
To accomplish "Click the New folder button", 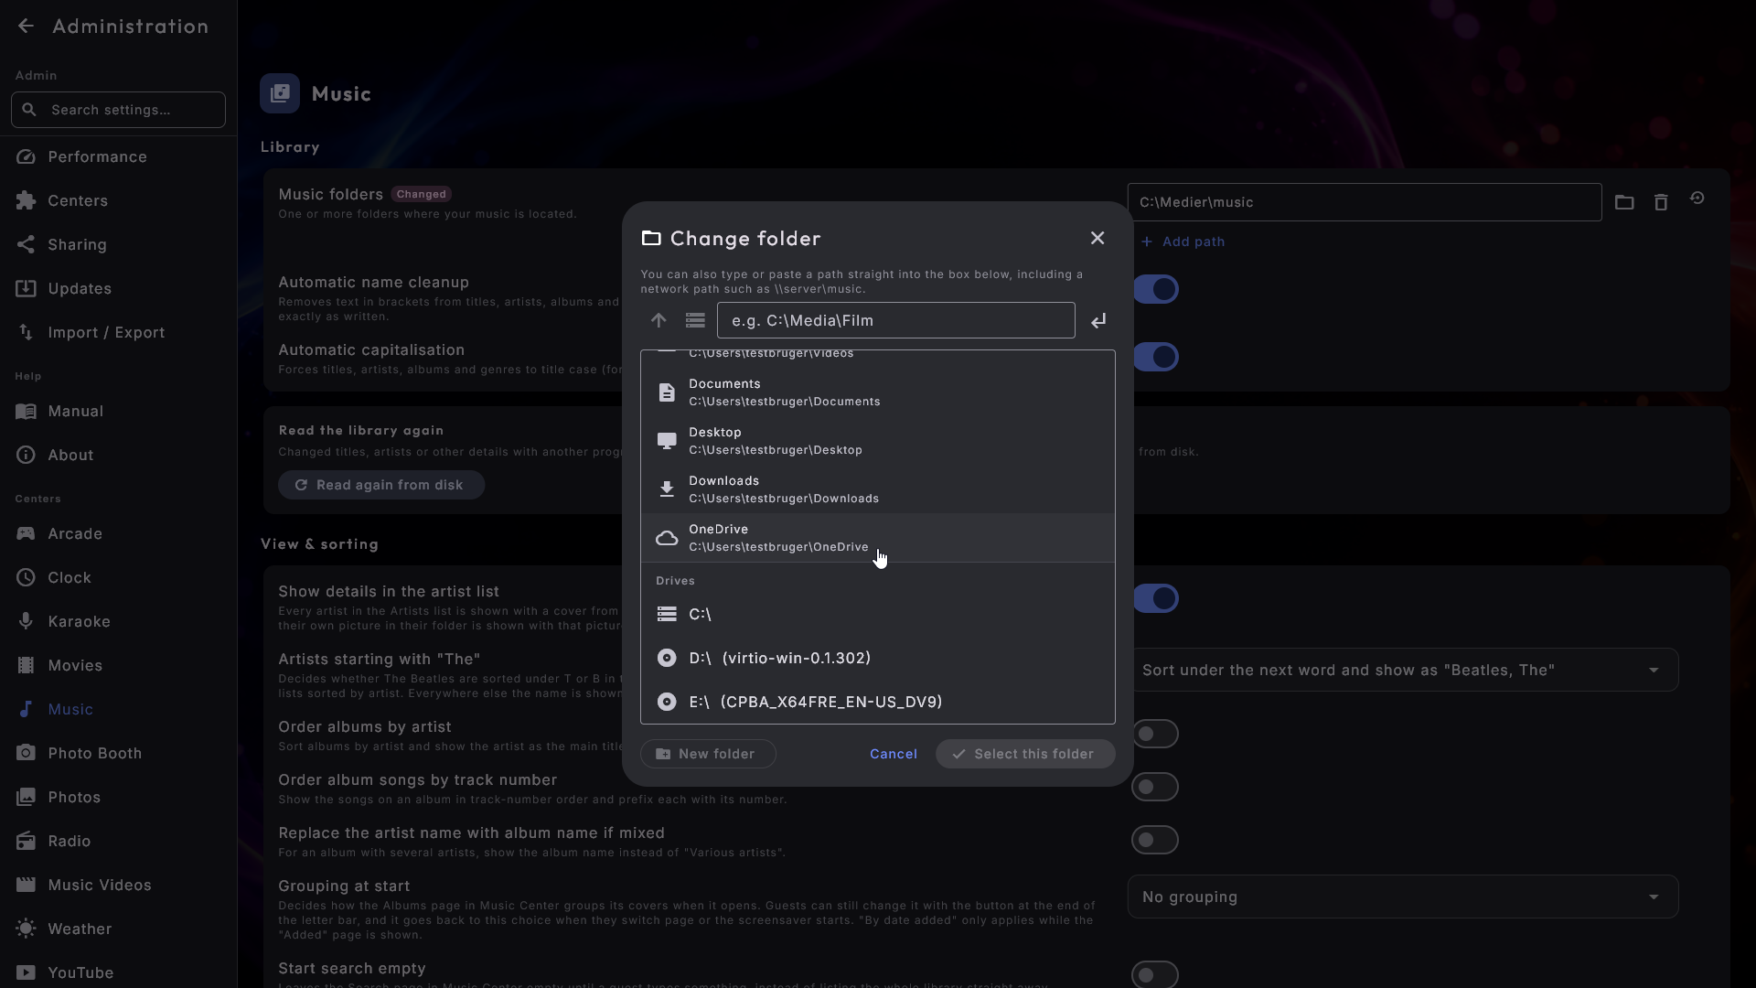I will click(x=708, y=754).
